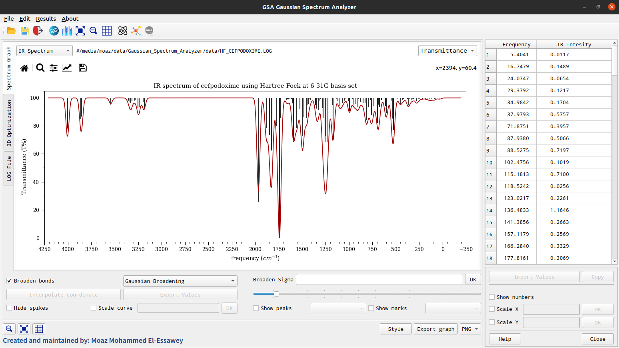Switch to the 3D Optimization tab
The width and height of the screenshot is (619, 348).
(9, 123)
